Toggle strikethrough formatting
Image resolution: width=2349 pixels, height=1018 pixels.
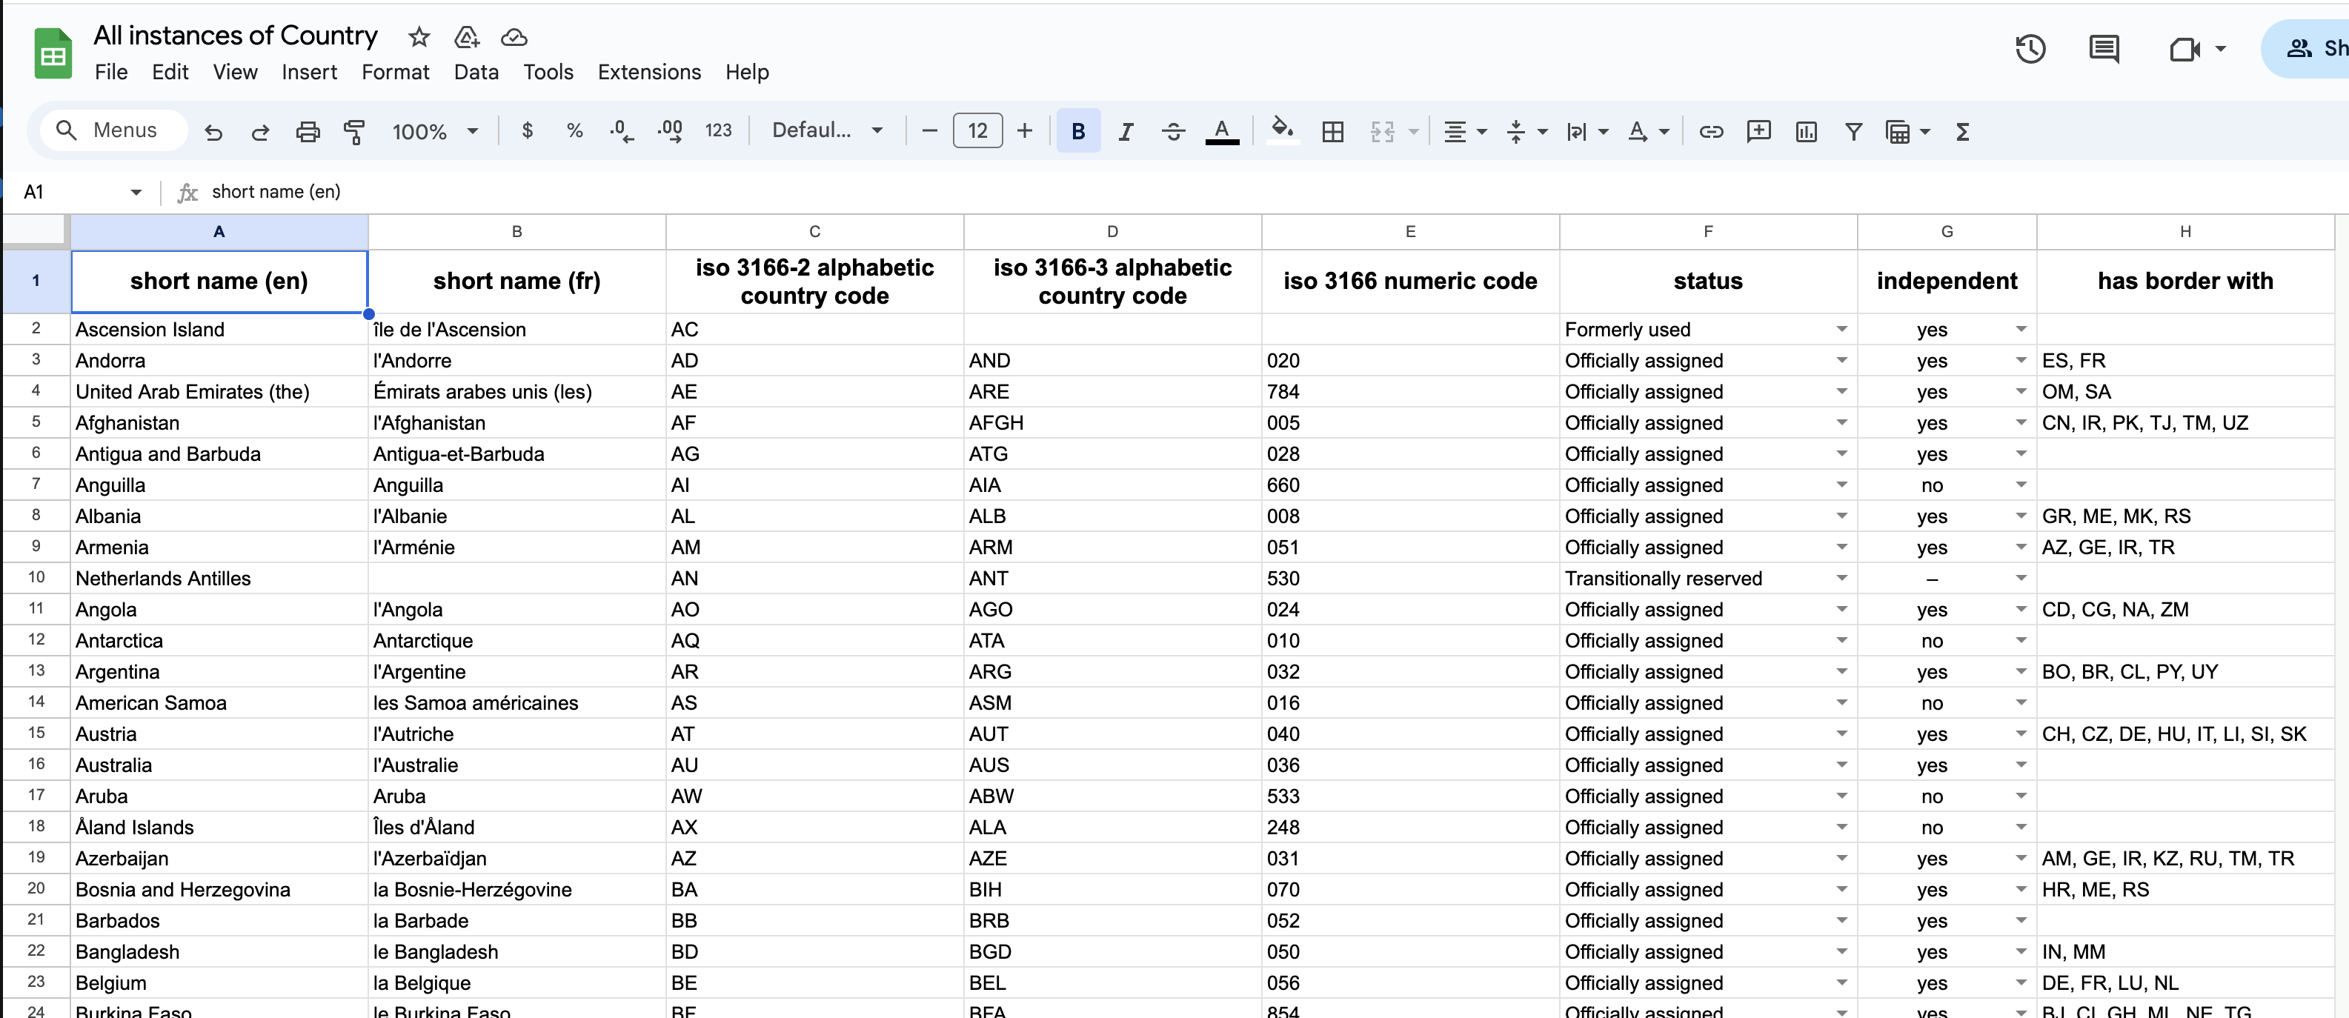tap(1173, 131)
